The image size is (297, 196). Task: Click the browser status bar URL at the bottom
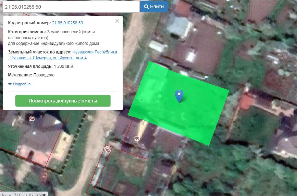[x=23, y=194]
